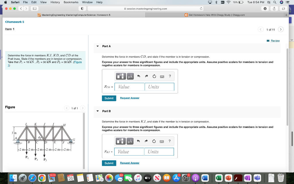
Task: Collapse Part A section
Action: (x=98, y=46)
